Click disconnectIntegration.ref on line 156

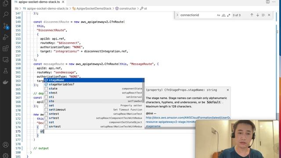point(105,51)
